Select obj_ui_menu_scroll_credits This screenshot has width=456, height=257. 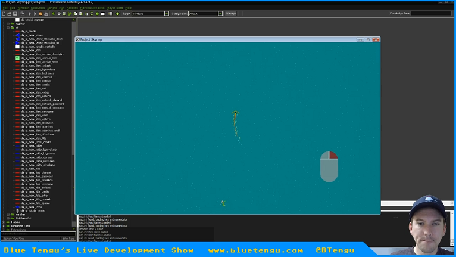pos(36,142)
